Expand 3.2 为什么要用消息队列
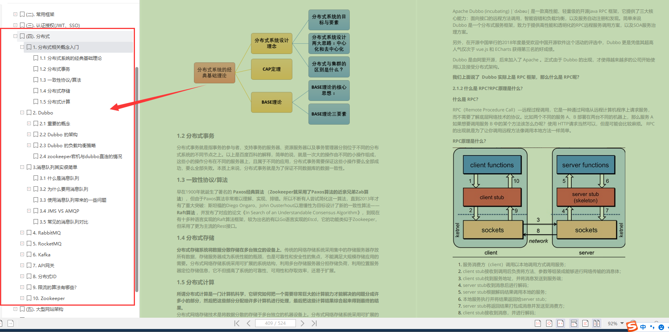The image size is (669, 332). [x=29, y=189]
